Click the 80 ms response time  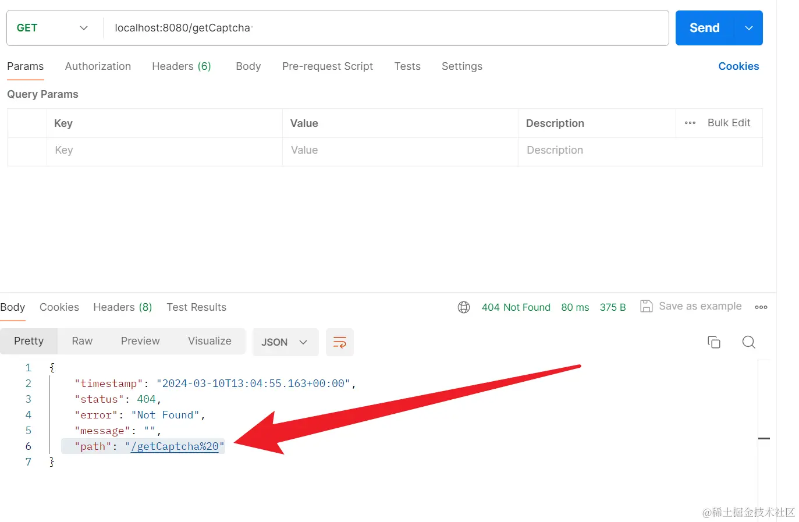(575, 307)
